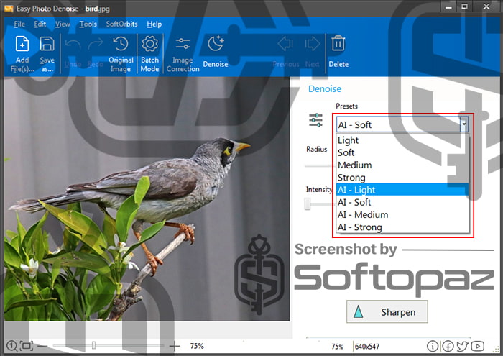Open the View menu
Image resolution: width=503 pixels, height=356 pixels.
63,24
